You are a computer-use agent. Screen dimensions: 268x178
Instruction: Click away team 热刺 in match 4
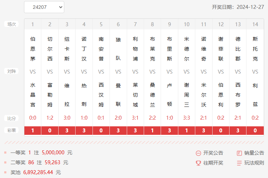84,95
